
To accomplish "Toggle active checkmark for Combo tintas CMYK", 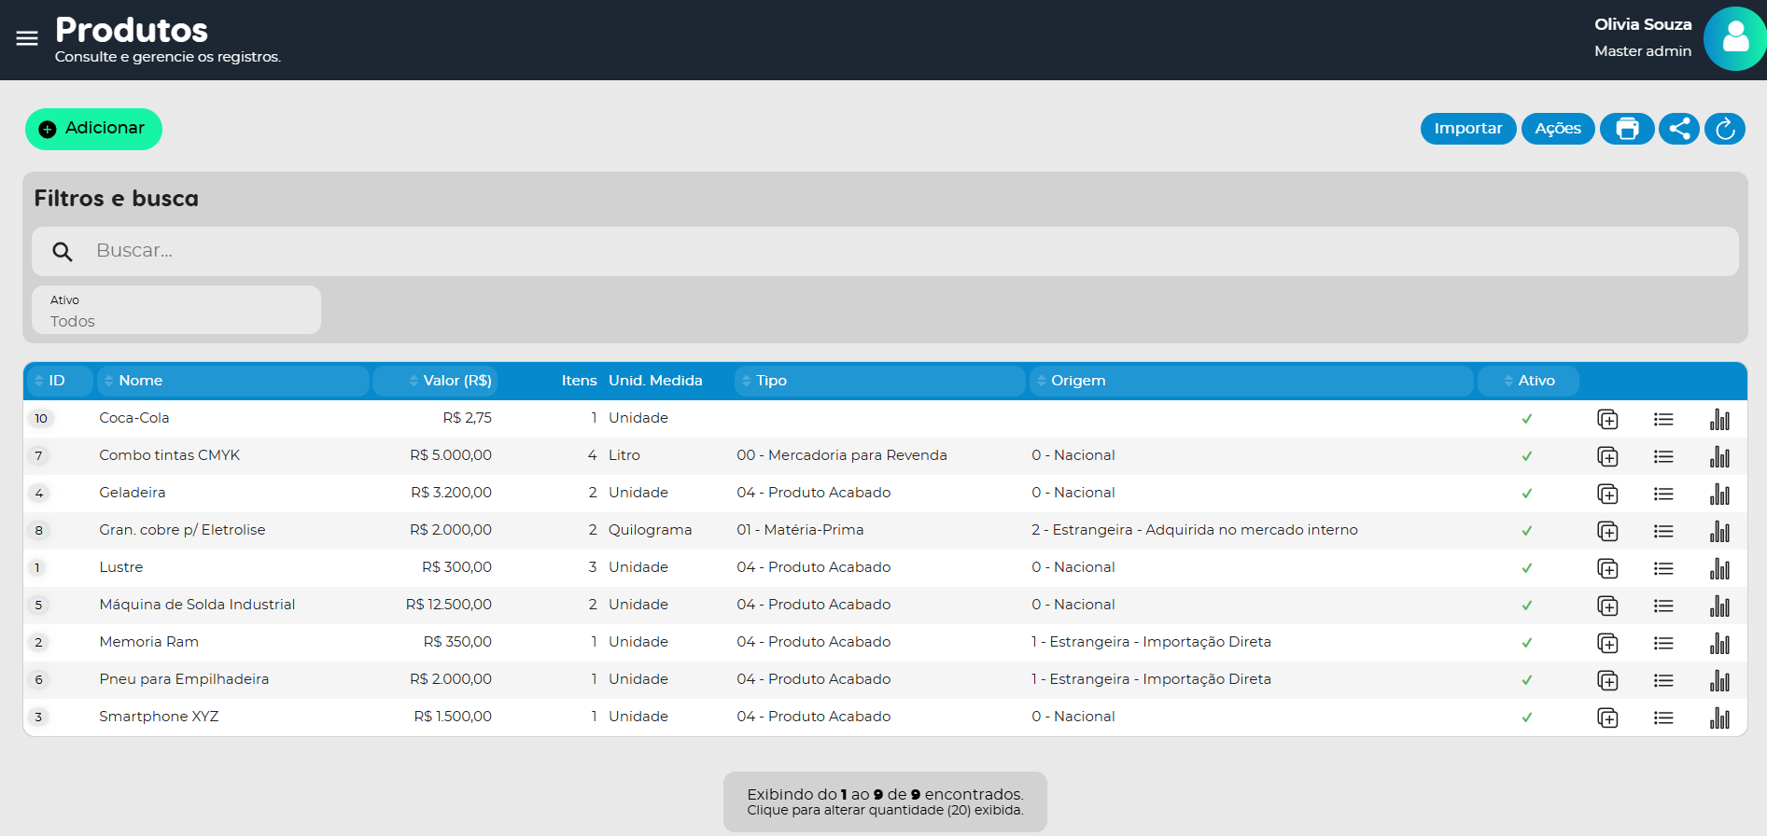I will (x=1526, y=456).
